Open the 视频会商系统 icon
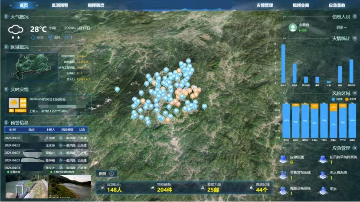Screen dimensions: 360x202 click(x=283, y=190)
